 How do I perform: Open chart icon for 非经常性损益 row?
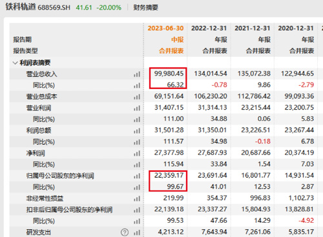pos(137,199)
